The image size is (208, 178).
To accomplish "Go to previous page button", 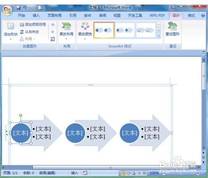I will point(203,153).
